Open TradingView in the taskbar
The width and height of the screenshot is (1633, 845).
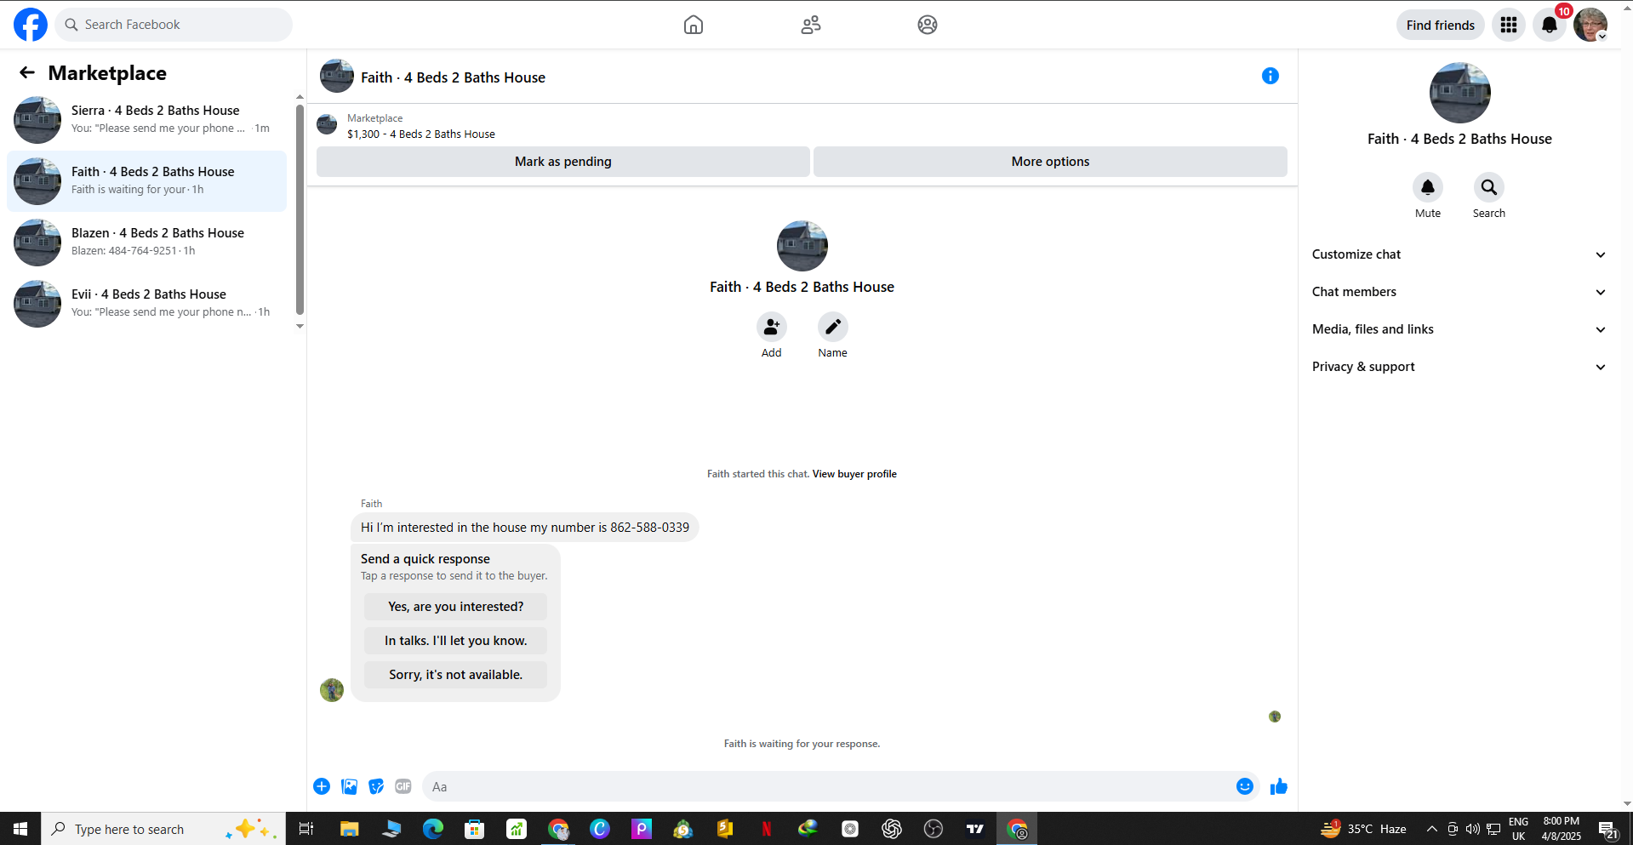click(975, 829)
